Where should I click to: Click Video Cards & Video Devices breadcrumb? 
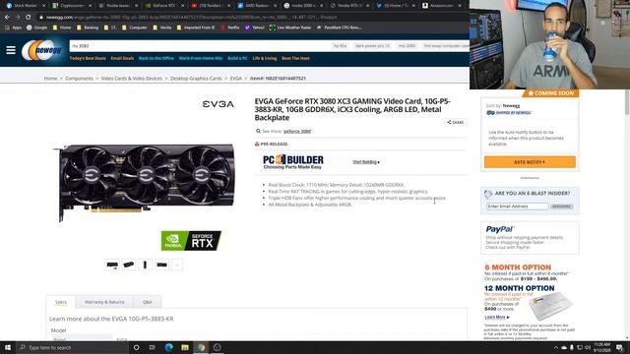coord(131,79)
